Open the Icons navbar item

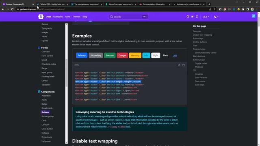pos(67,17)
